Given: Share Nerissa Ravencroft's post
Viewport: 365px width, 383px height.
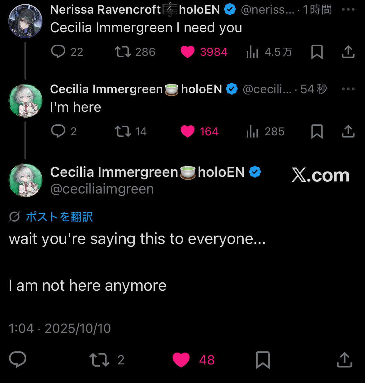Looking at the screenshot, I should pyautogui.click(x=348, y=52).
